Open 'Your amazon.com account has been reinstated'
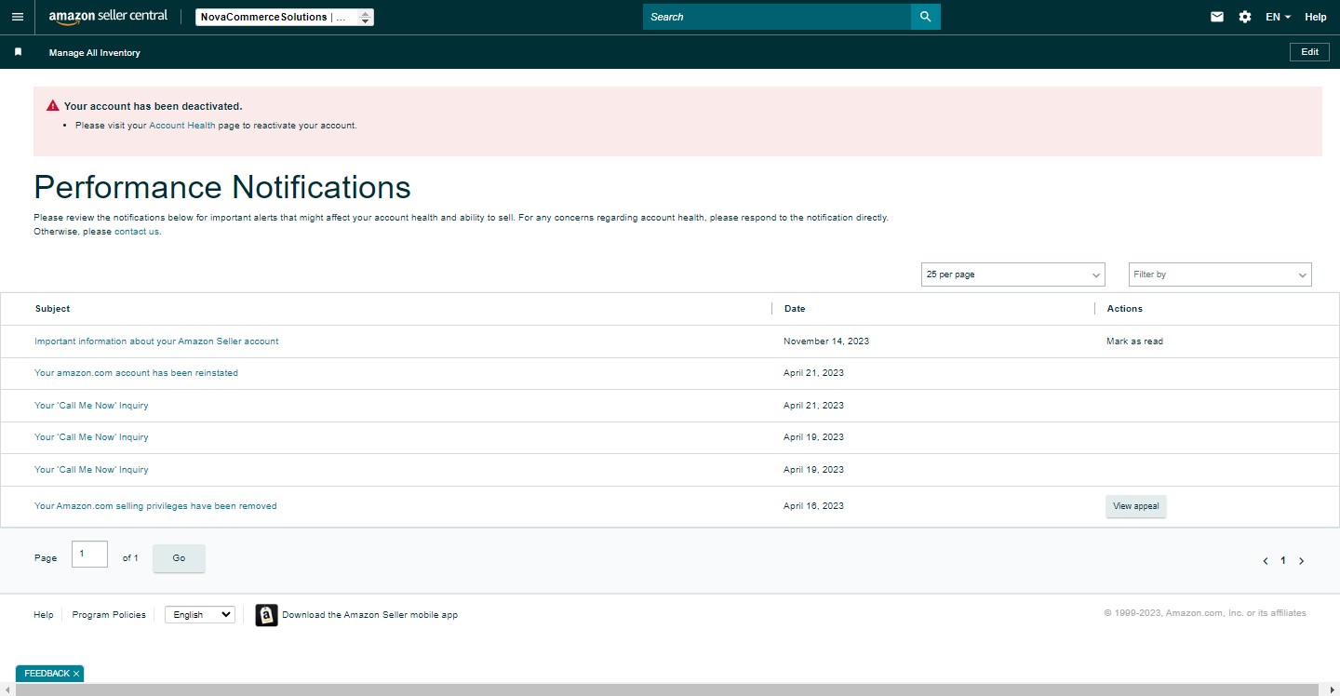 pyautogui.click(x=136, y=373)
